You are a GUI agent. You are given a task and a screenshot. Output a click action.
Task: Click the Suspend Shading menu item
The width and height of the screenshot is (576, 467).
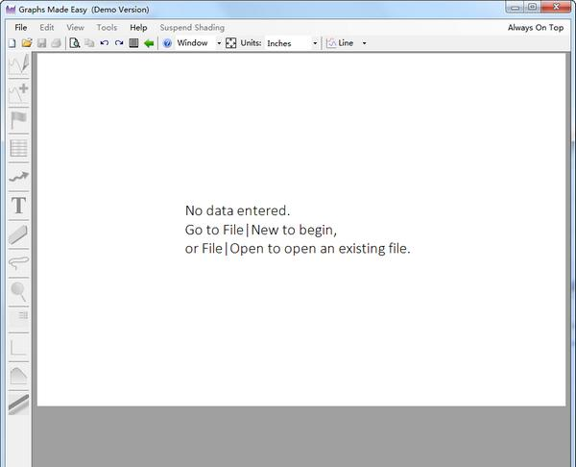point(192,28)
